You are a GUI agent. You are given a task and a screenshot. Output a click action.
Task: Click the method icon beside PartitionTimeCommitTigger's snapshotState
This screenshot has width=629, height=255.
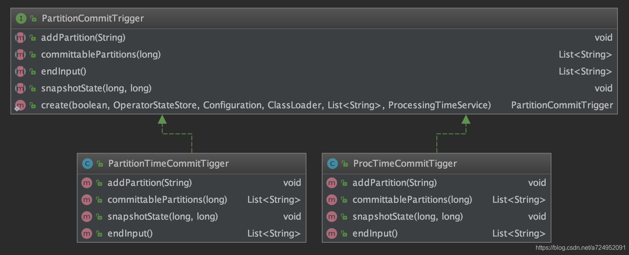point(87,217)
